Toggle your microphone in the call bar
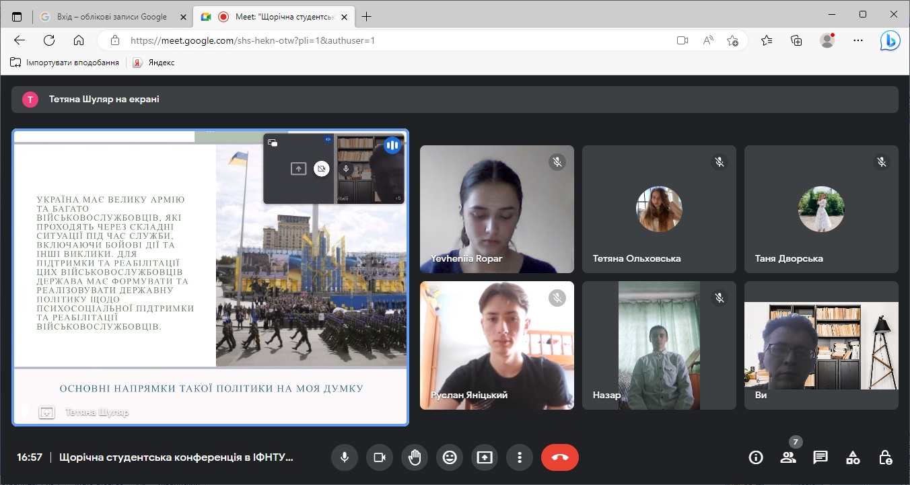910x485 pixels. [345, 457]
